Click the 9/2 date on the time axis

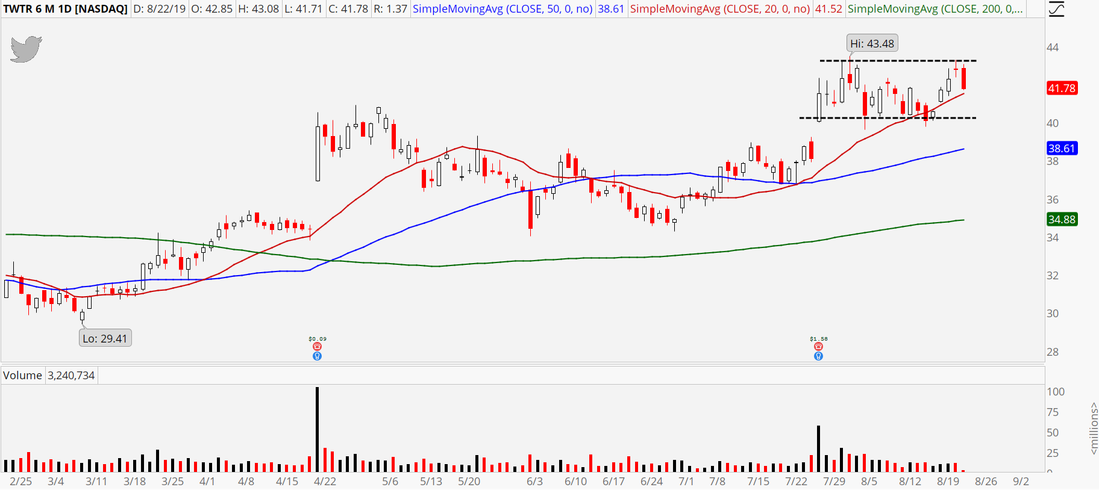click(x=1021, y=482)
